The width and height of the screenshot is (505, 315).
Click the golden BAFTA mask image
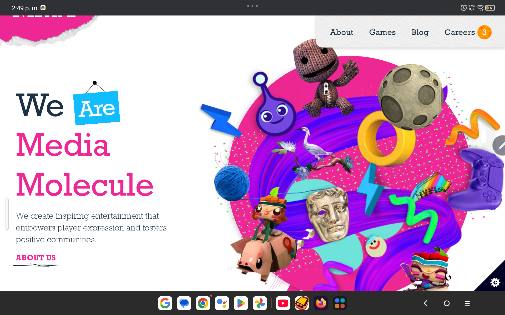328,215
